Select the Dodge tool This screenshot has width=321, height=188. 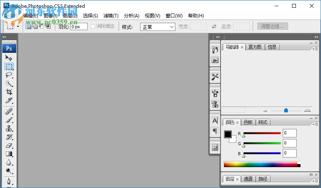pyautogui.click(x=9, y=171)
